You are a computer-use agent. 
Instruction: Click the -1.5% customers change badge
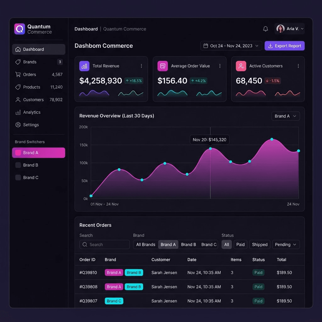tap(273, 81)
